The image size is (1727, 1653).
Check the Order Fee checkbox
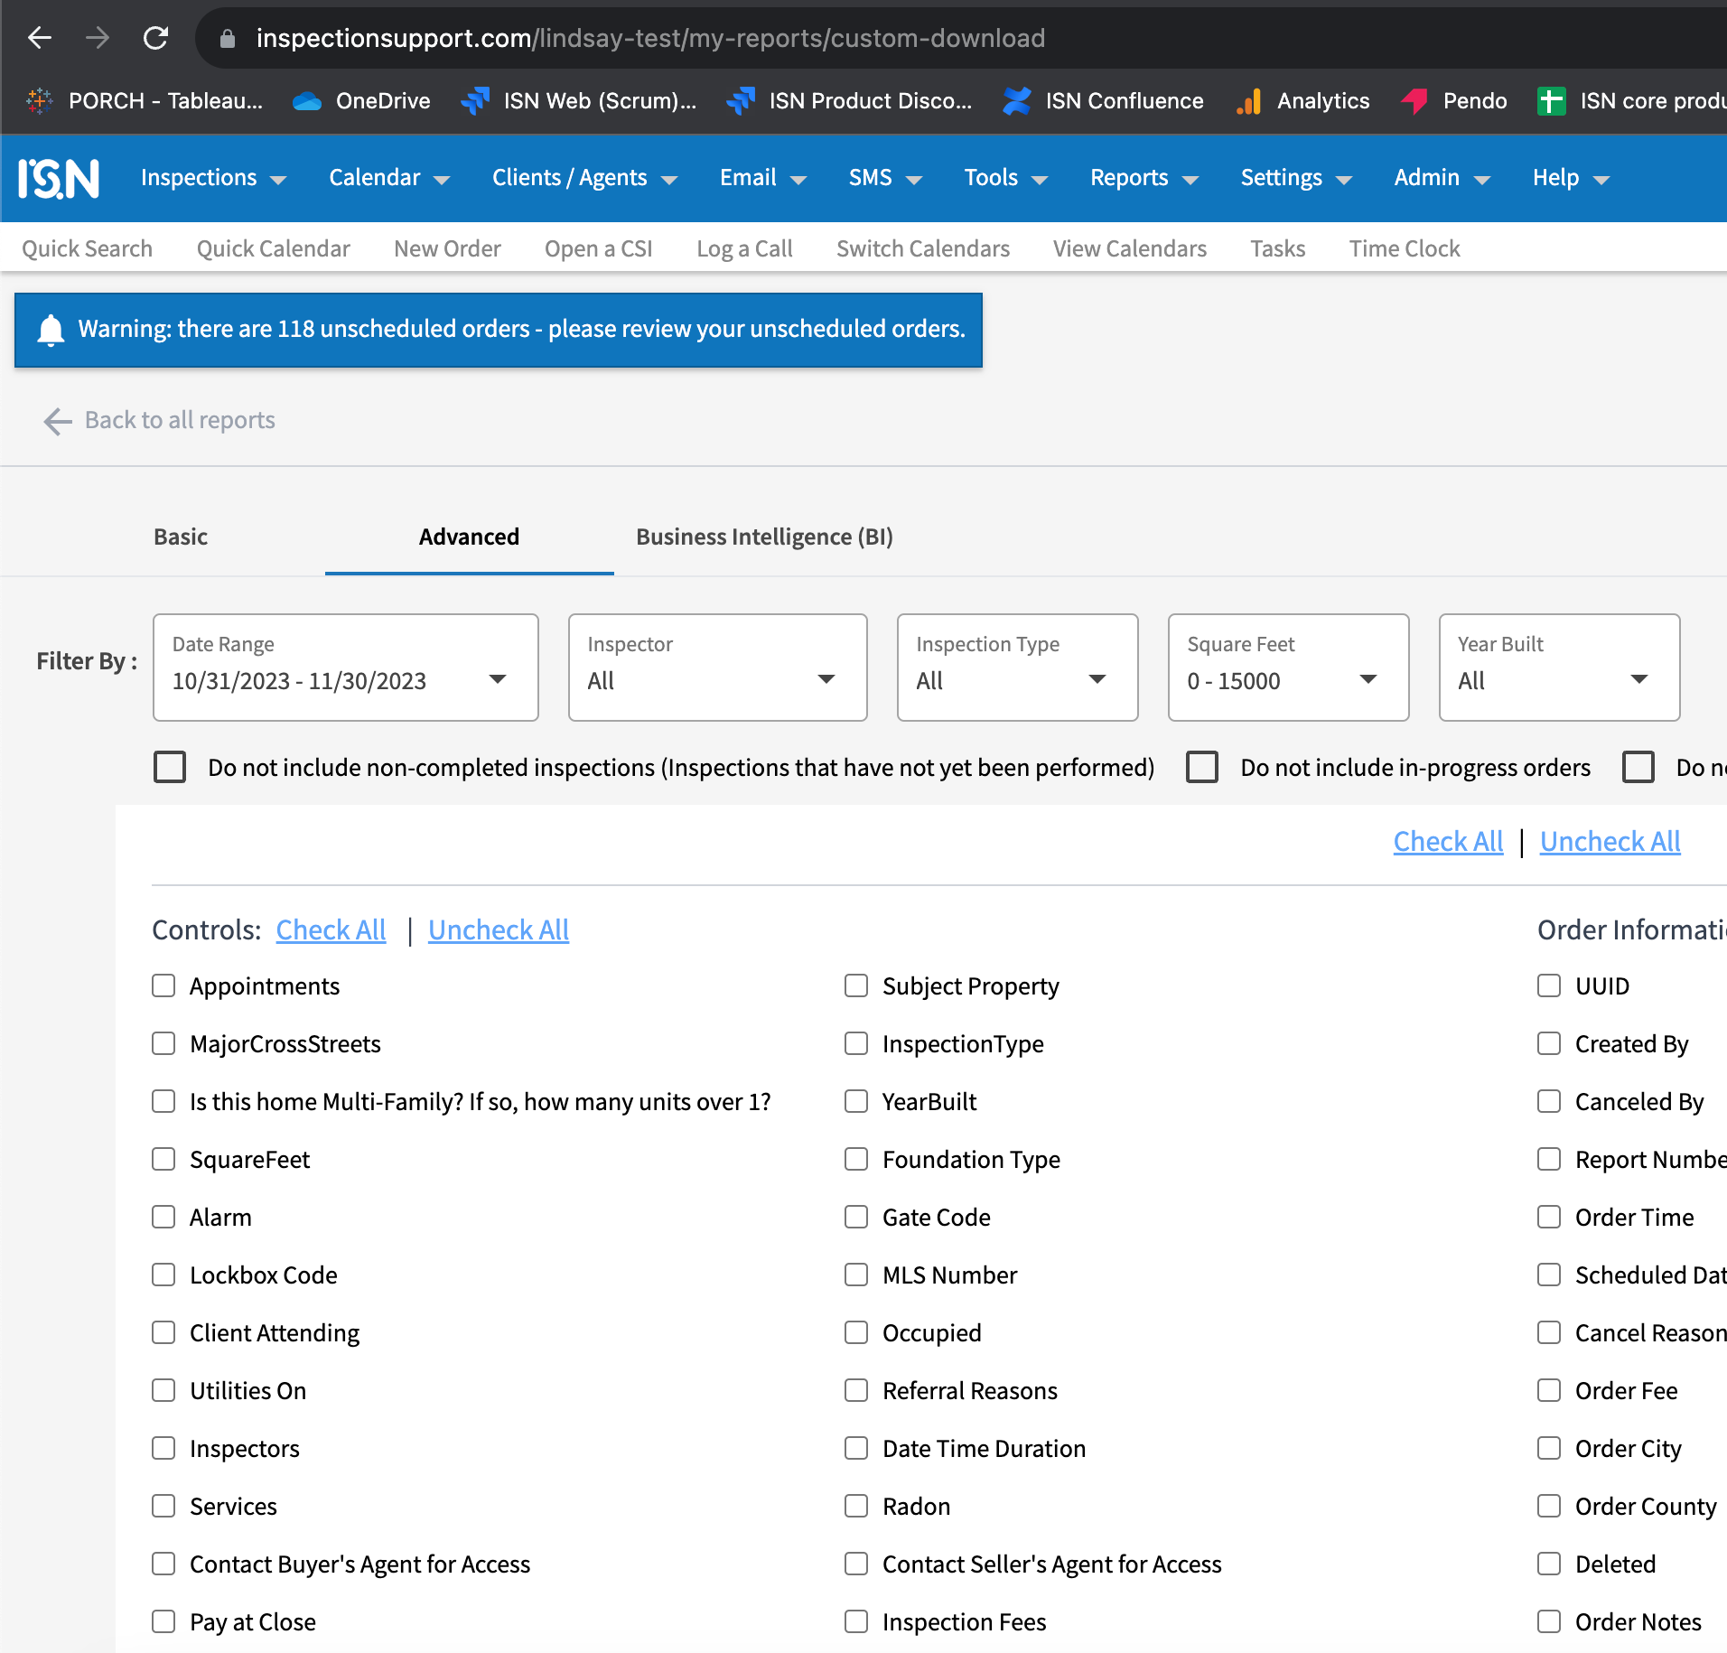1549,1390
